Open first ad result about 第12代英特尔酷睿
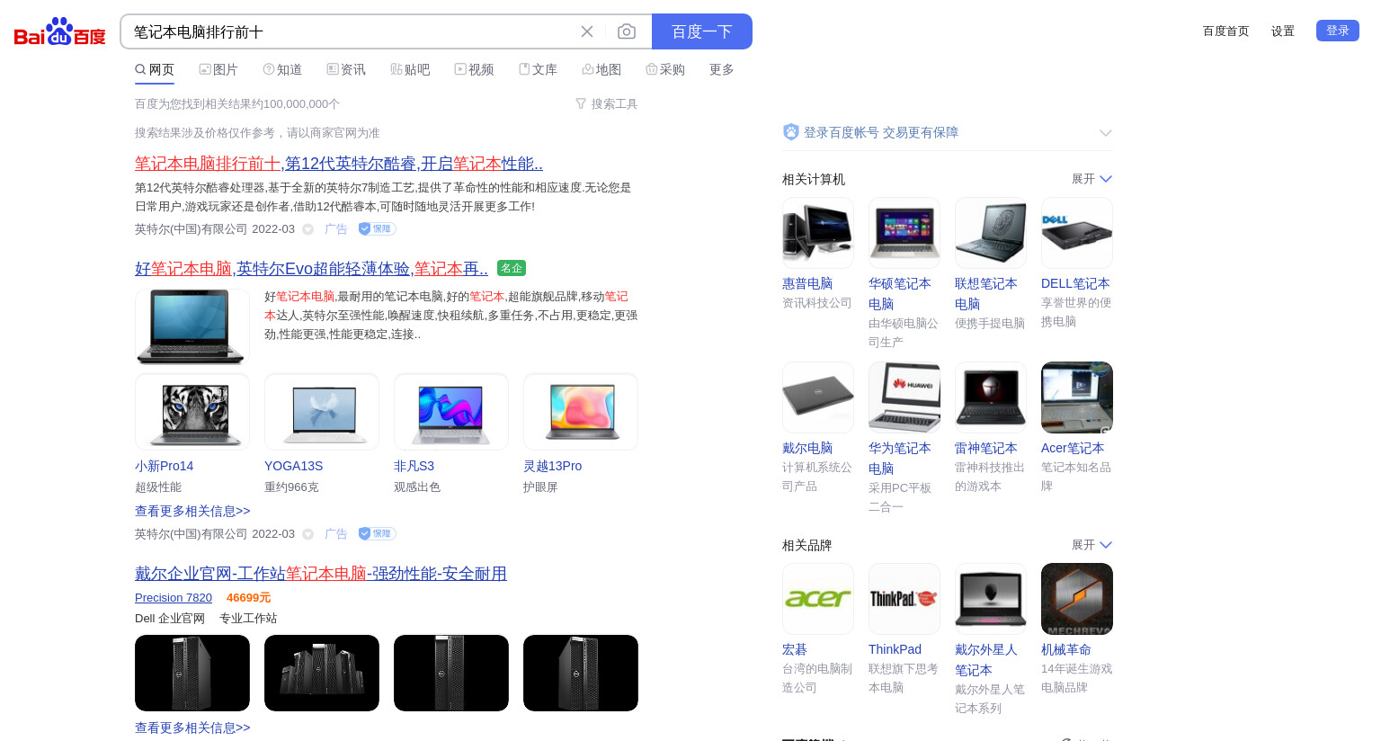Screen dimensions: 1381x741 (339, 164)
